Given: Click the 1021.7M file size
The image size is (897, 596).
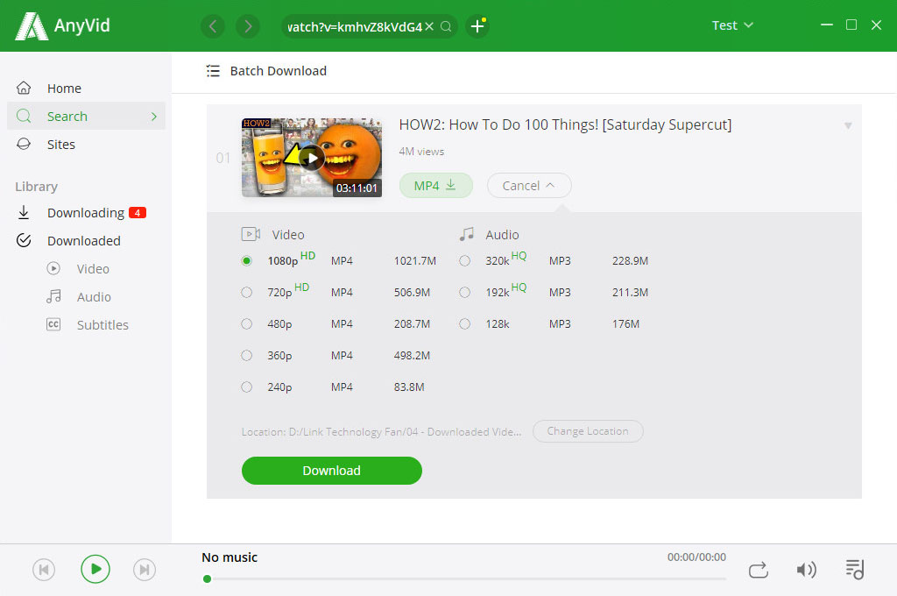Looking at the screenshot, I should pos(414,260).
